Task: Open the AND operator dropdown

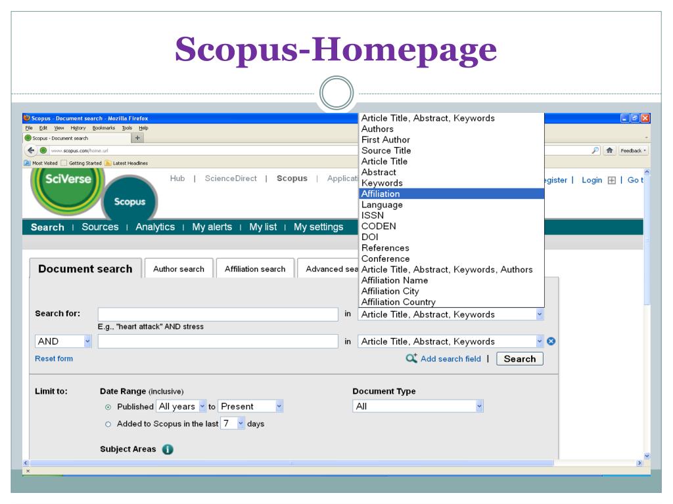Action: (63, 341)
